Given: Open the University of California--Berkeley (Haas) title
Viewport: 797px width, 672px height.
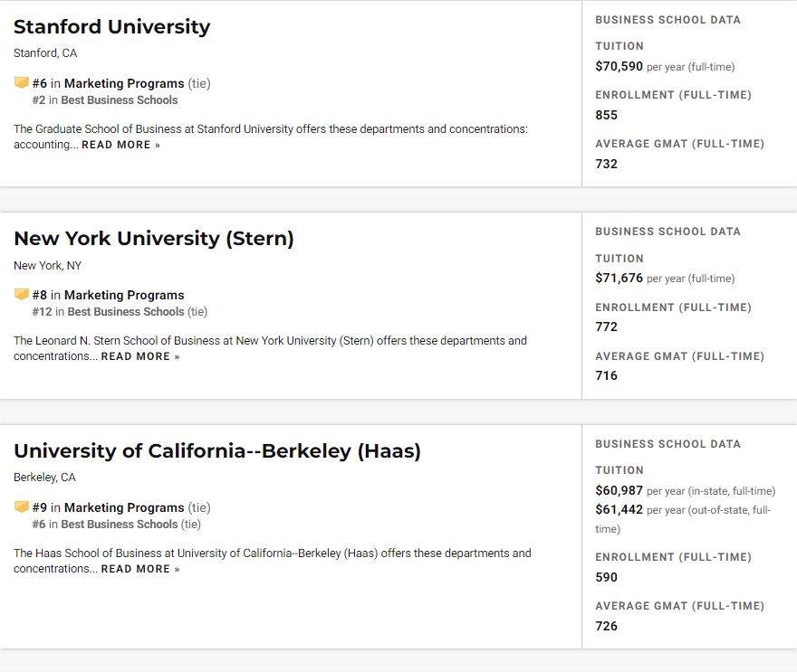Looking at the screenshot, I should (x=217, y=450).
